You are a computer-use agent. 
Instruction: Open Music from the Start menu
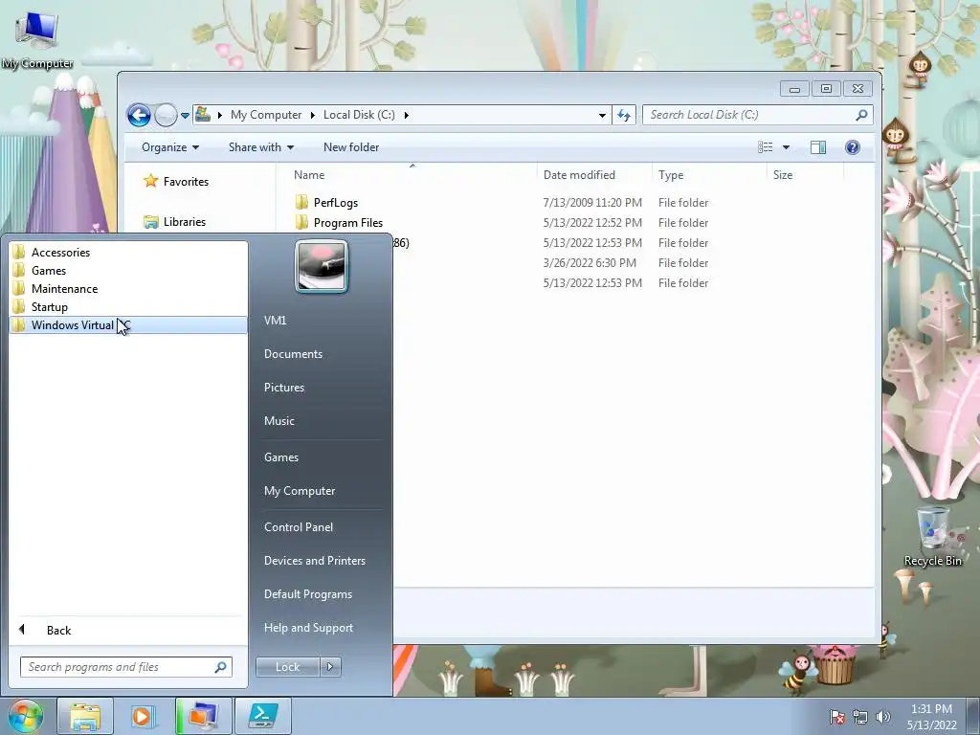[278, 421]
